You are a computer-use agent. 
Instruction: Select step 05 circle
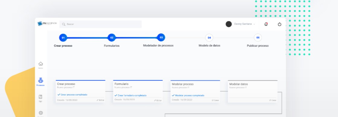pyautogui.click(x=258, y=38)
